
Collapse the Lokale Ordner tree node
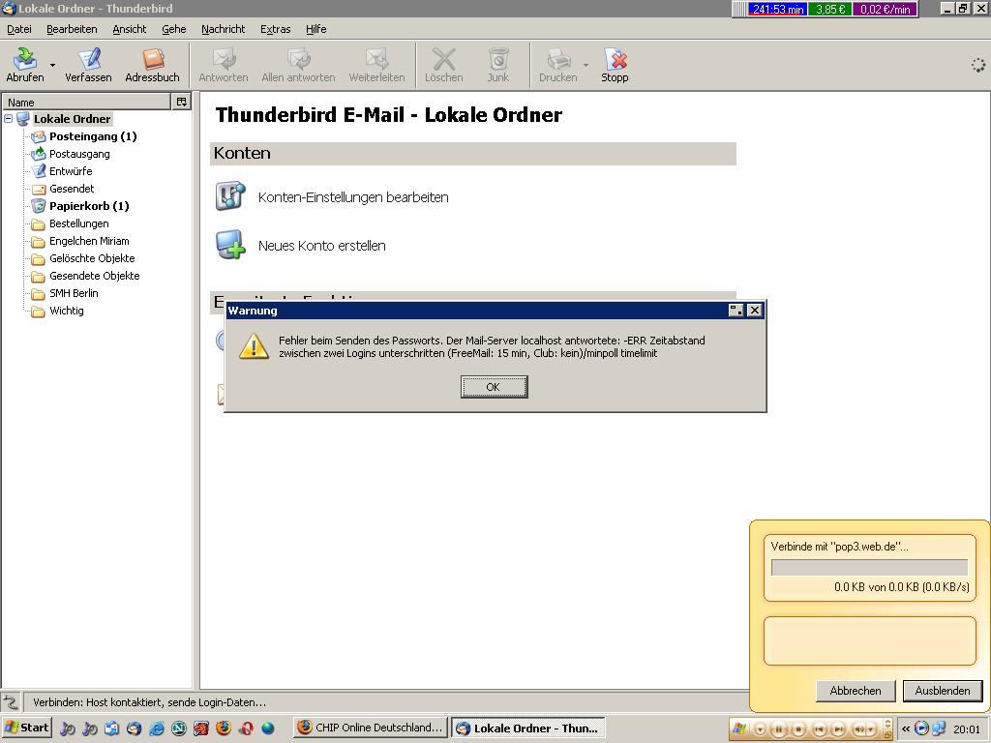pos(9,119)
